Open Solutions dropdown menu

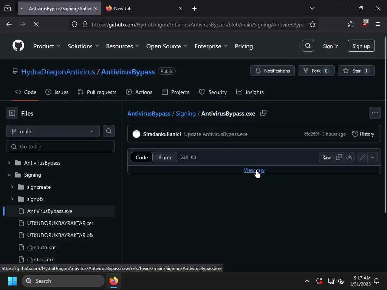click(x=84, y=46)
